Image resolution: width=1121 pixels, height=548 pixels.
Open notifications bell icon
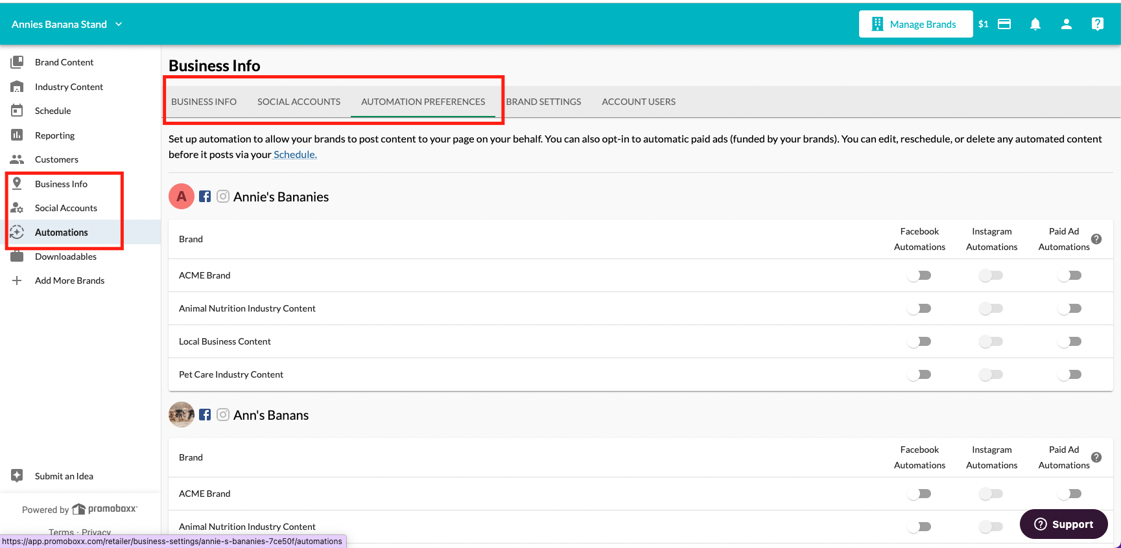[1035, 24]
